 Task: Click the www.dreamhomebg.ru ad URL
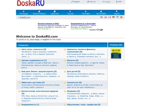click(x=80, y=29)
